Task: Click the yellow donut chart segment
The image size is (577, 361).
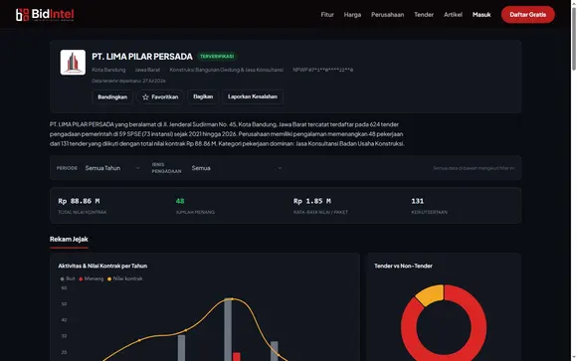Action: click(x=431, y=294)
